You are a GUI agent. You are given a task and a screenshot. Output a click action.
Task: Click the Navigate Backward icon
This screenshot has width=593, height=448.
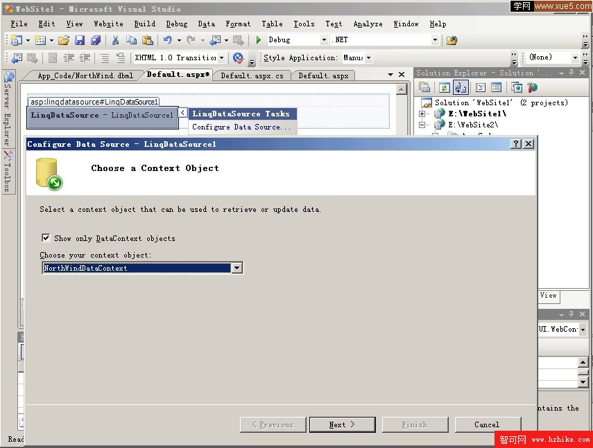[216, 40]
